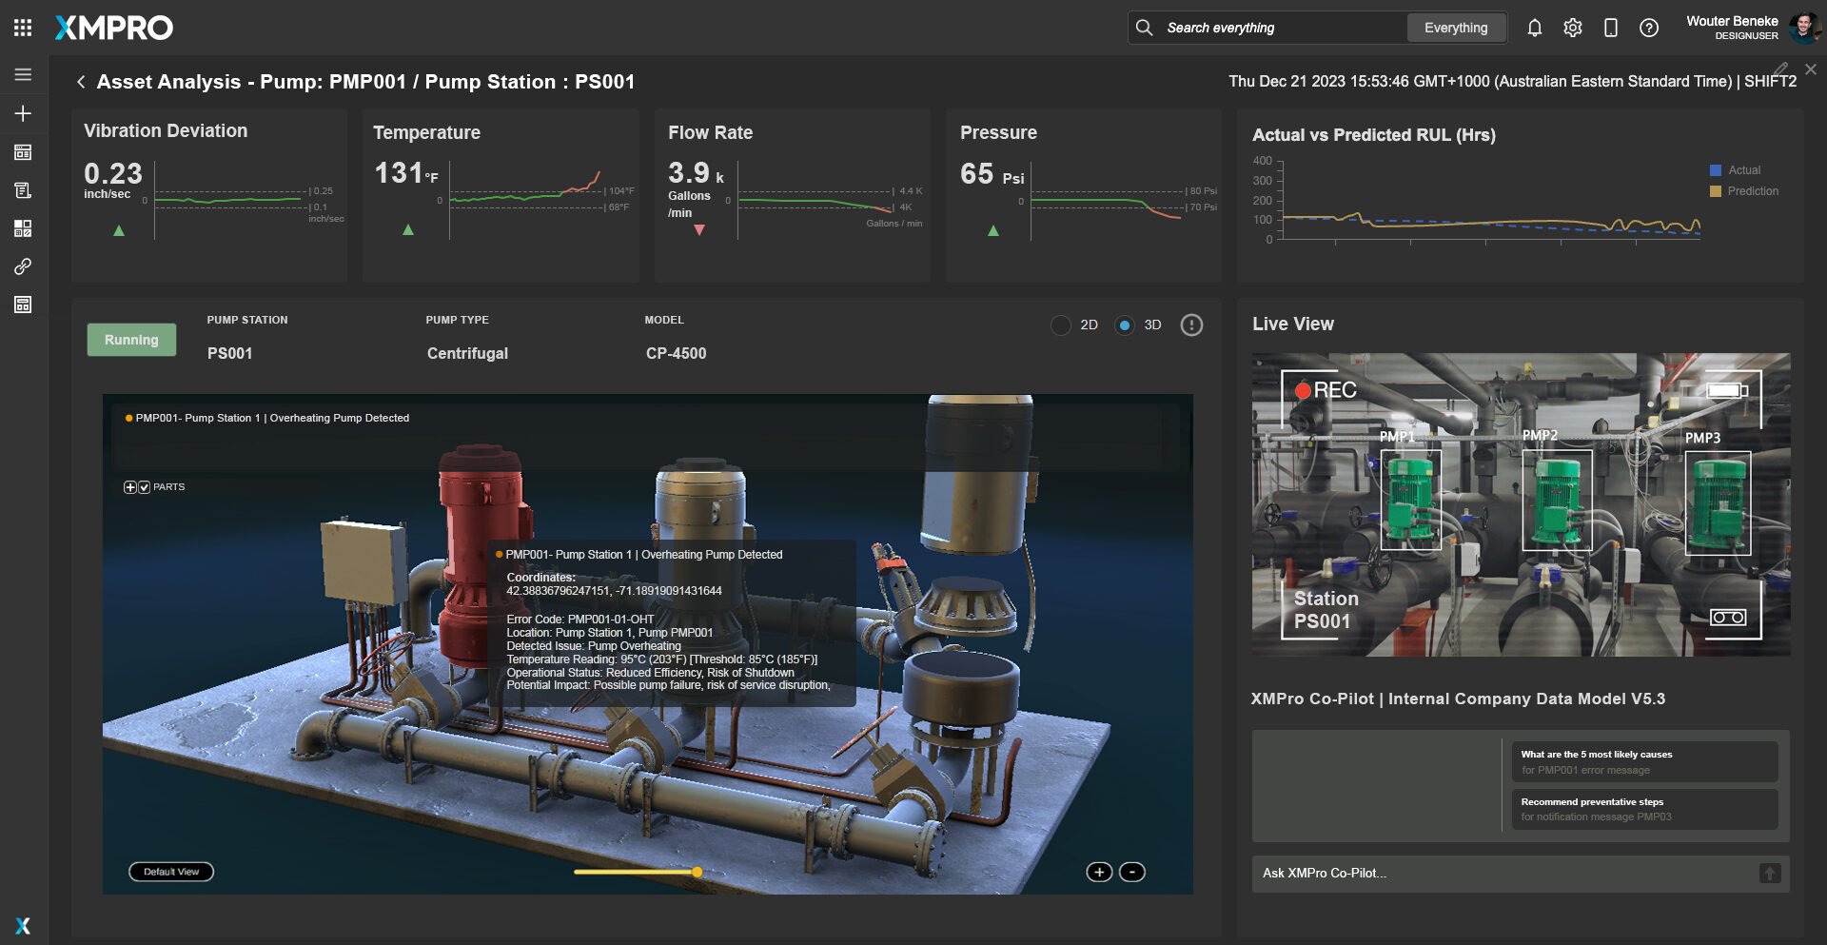
Task: Click the mobile device icon in header
Action: [x=1610, y=28]
